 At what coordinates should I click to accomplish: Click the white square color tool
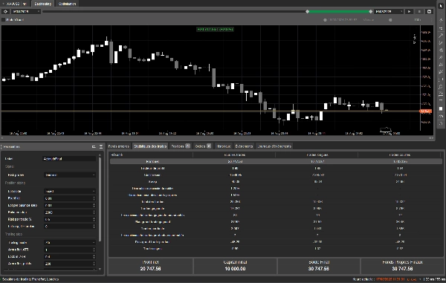click(x=441, y=108)
